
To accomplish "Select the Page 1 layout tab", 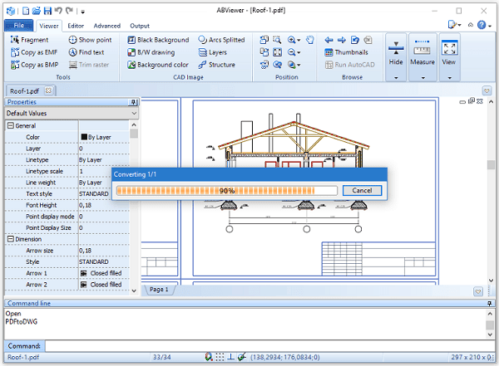I will (159, 290).
